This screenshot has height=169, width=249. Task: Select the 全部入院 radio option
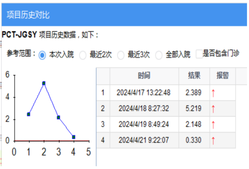pos(159,56)
